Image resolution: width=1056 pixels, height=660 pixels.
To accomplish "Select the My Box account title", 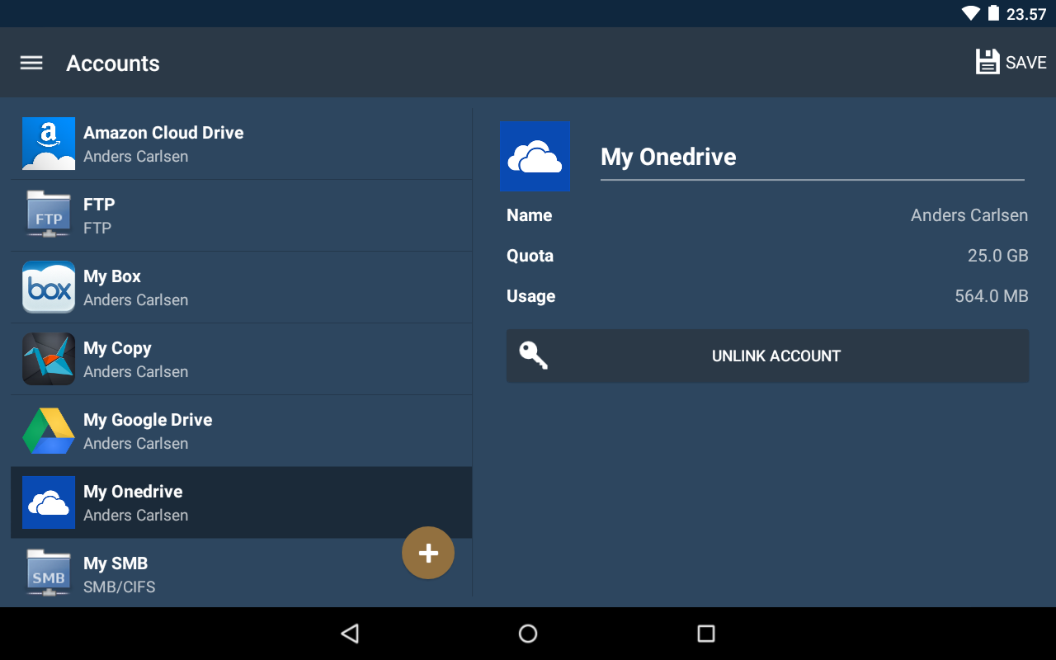I will coord(112,276).
